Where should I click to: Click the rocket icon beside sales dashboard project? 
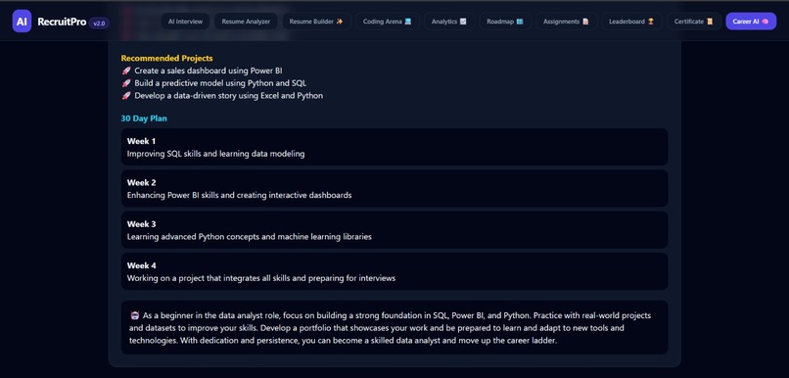pyautogui.click(x=126, y=71)
